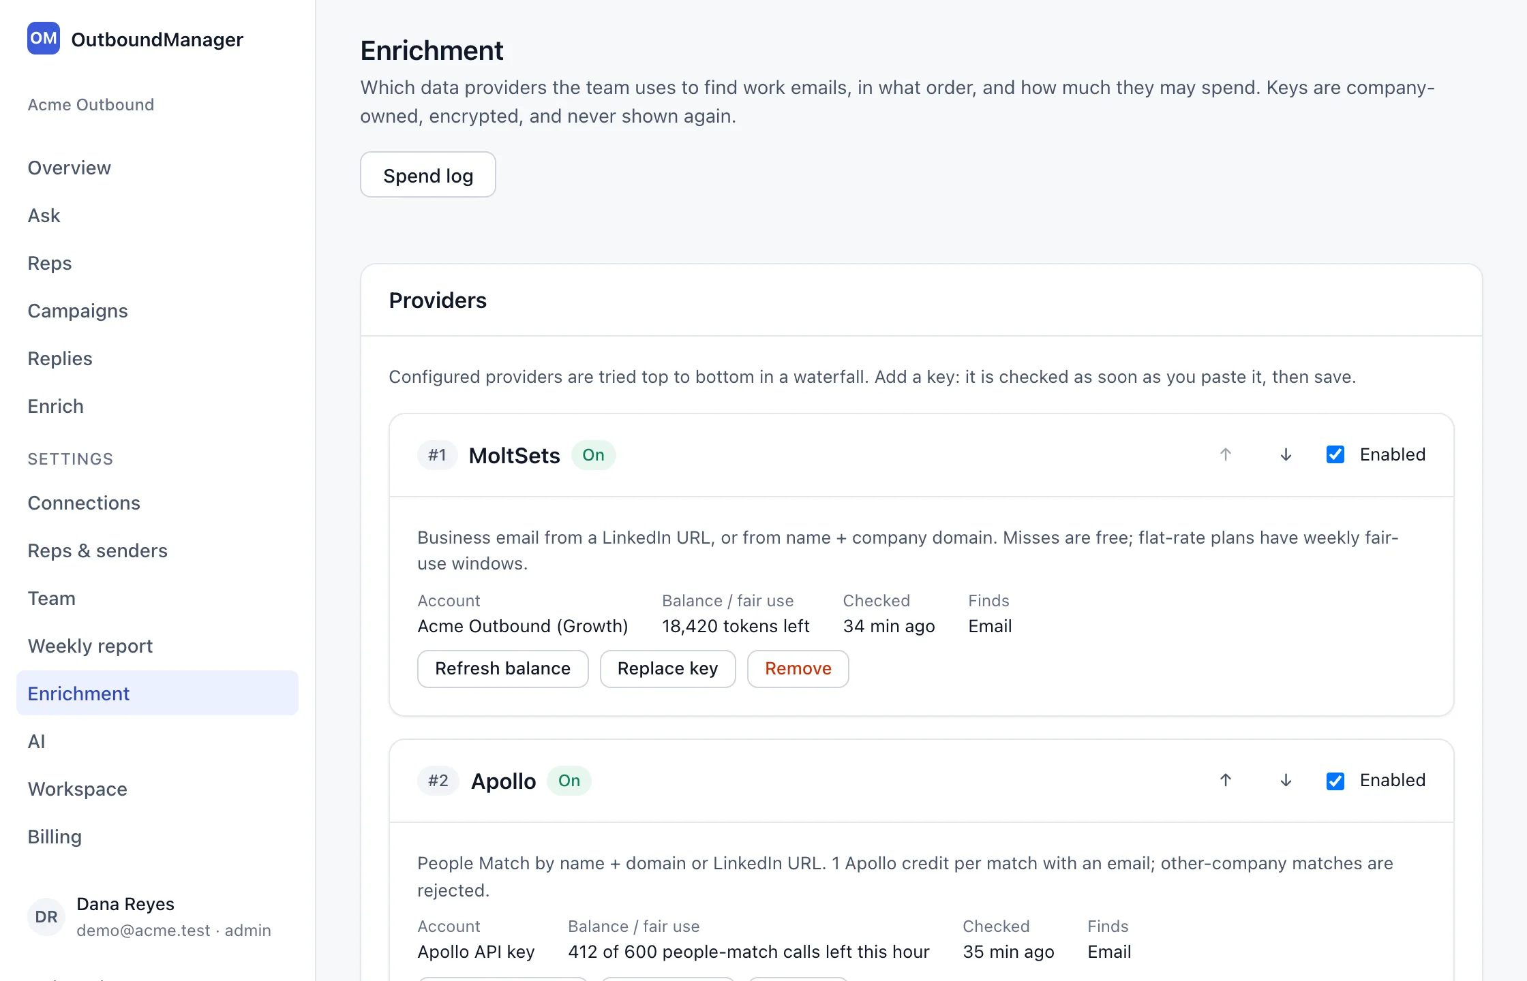
Task: Go to Team settings
Action: pyautogui.click(x=157, y=598)
